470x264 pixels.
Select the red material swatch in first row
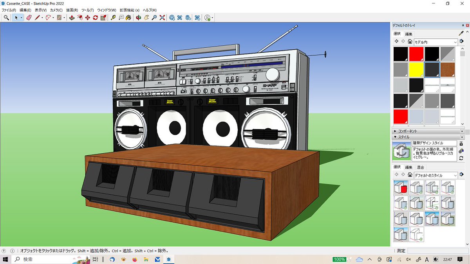coord(416,54)
